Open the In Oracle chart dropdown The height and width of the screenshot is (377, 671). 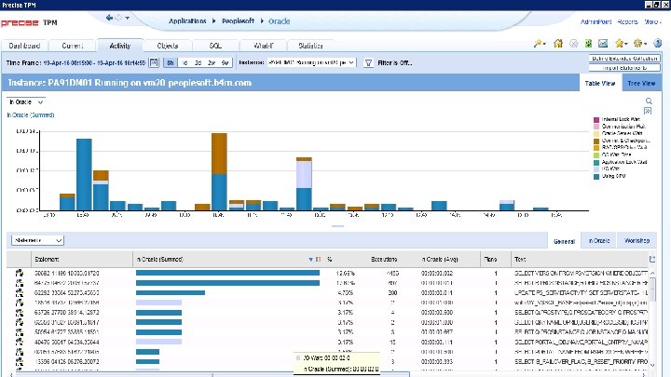[26, 102]
